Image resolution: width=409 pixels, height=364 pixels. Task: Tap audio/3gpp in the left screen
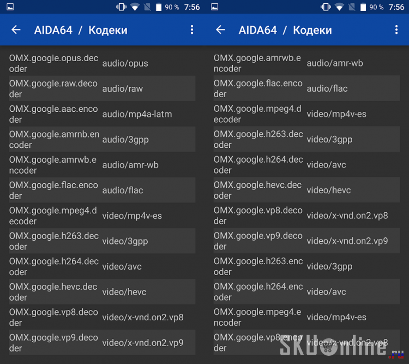click(125, 140)
